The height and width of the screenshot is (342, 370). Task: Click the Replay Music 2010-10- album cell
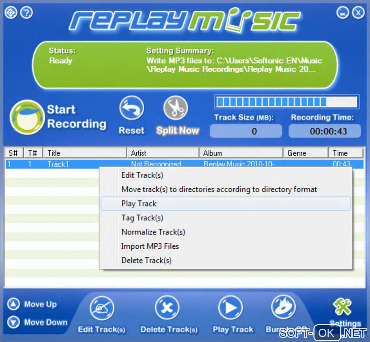239,164
